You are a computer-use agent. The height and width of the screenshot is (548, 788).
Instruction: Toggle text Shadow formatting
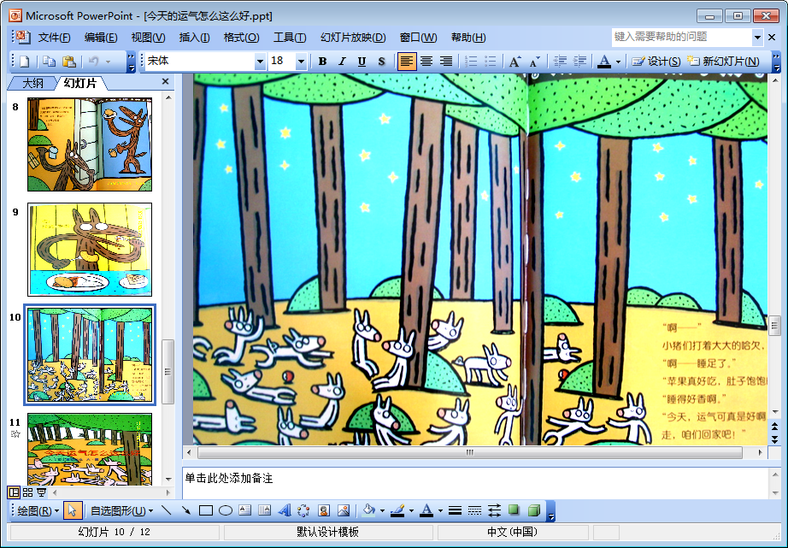(x=381, y=62)
